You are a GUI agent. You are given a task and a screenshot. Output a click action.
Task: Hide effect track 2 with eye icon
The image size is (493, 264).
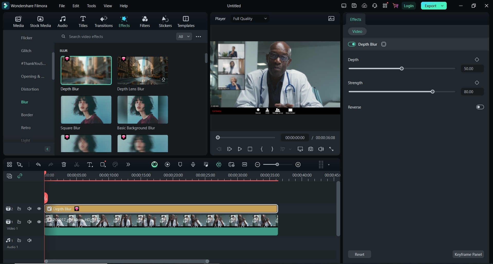click(39, 209)
